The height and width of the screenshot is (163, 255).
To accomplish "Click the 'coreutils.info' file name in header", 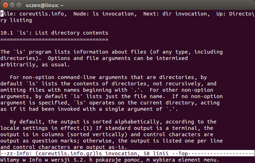I will click(42, 14).
